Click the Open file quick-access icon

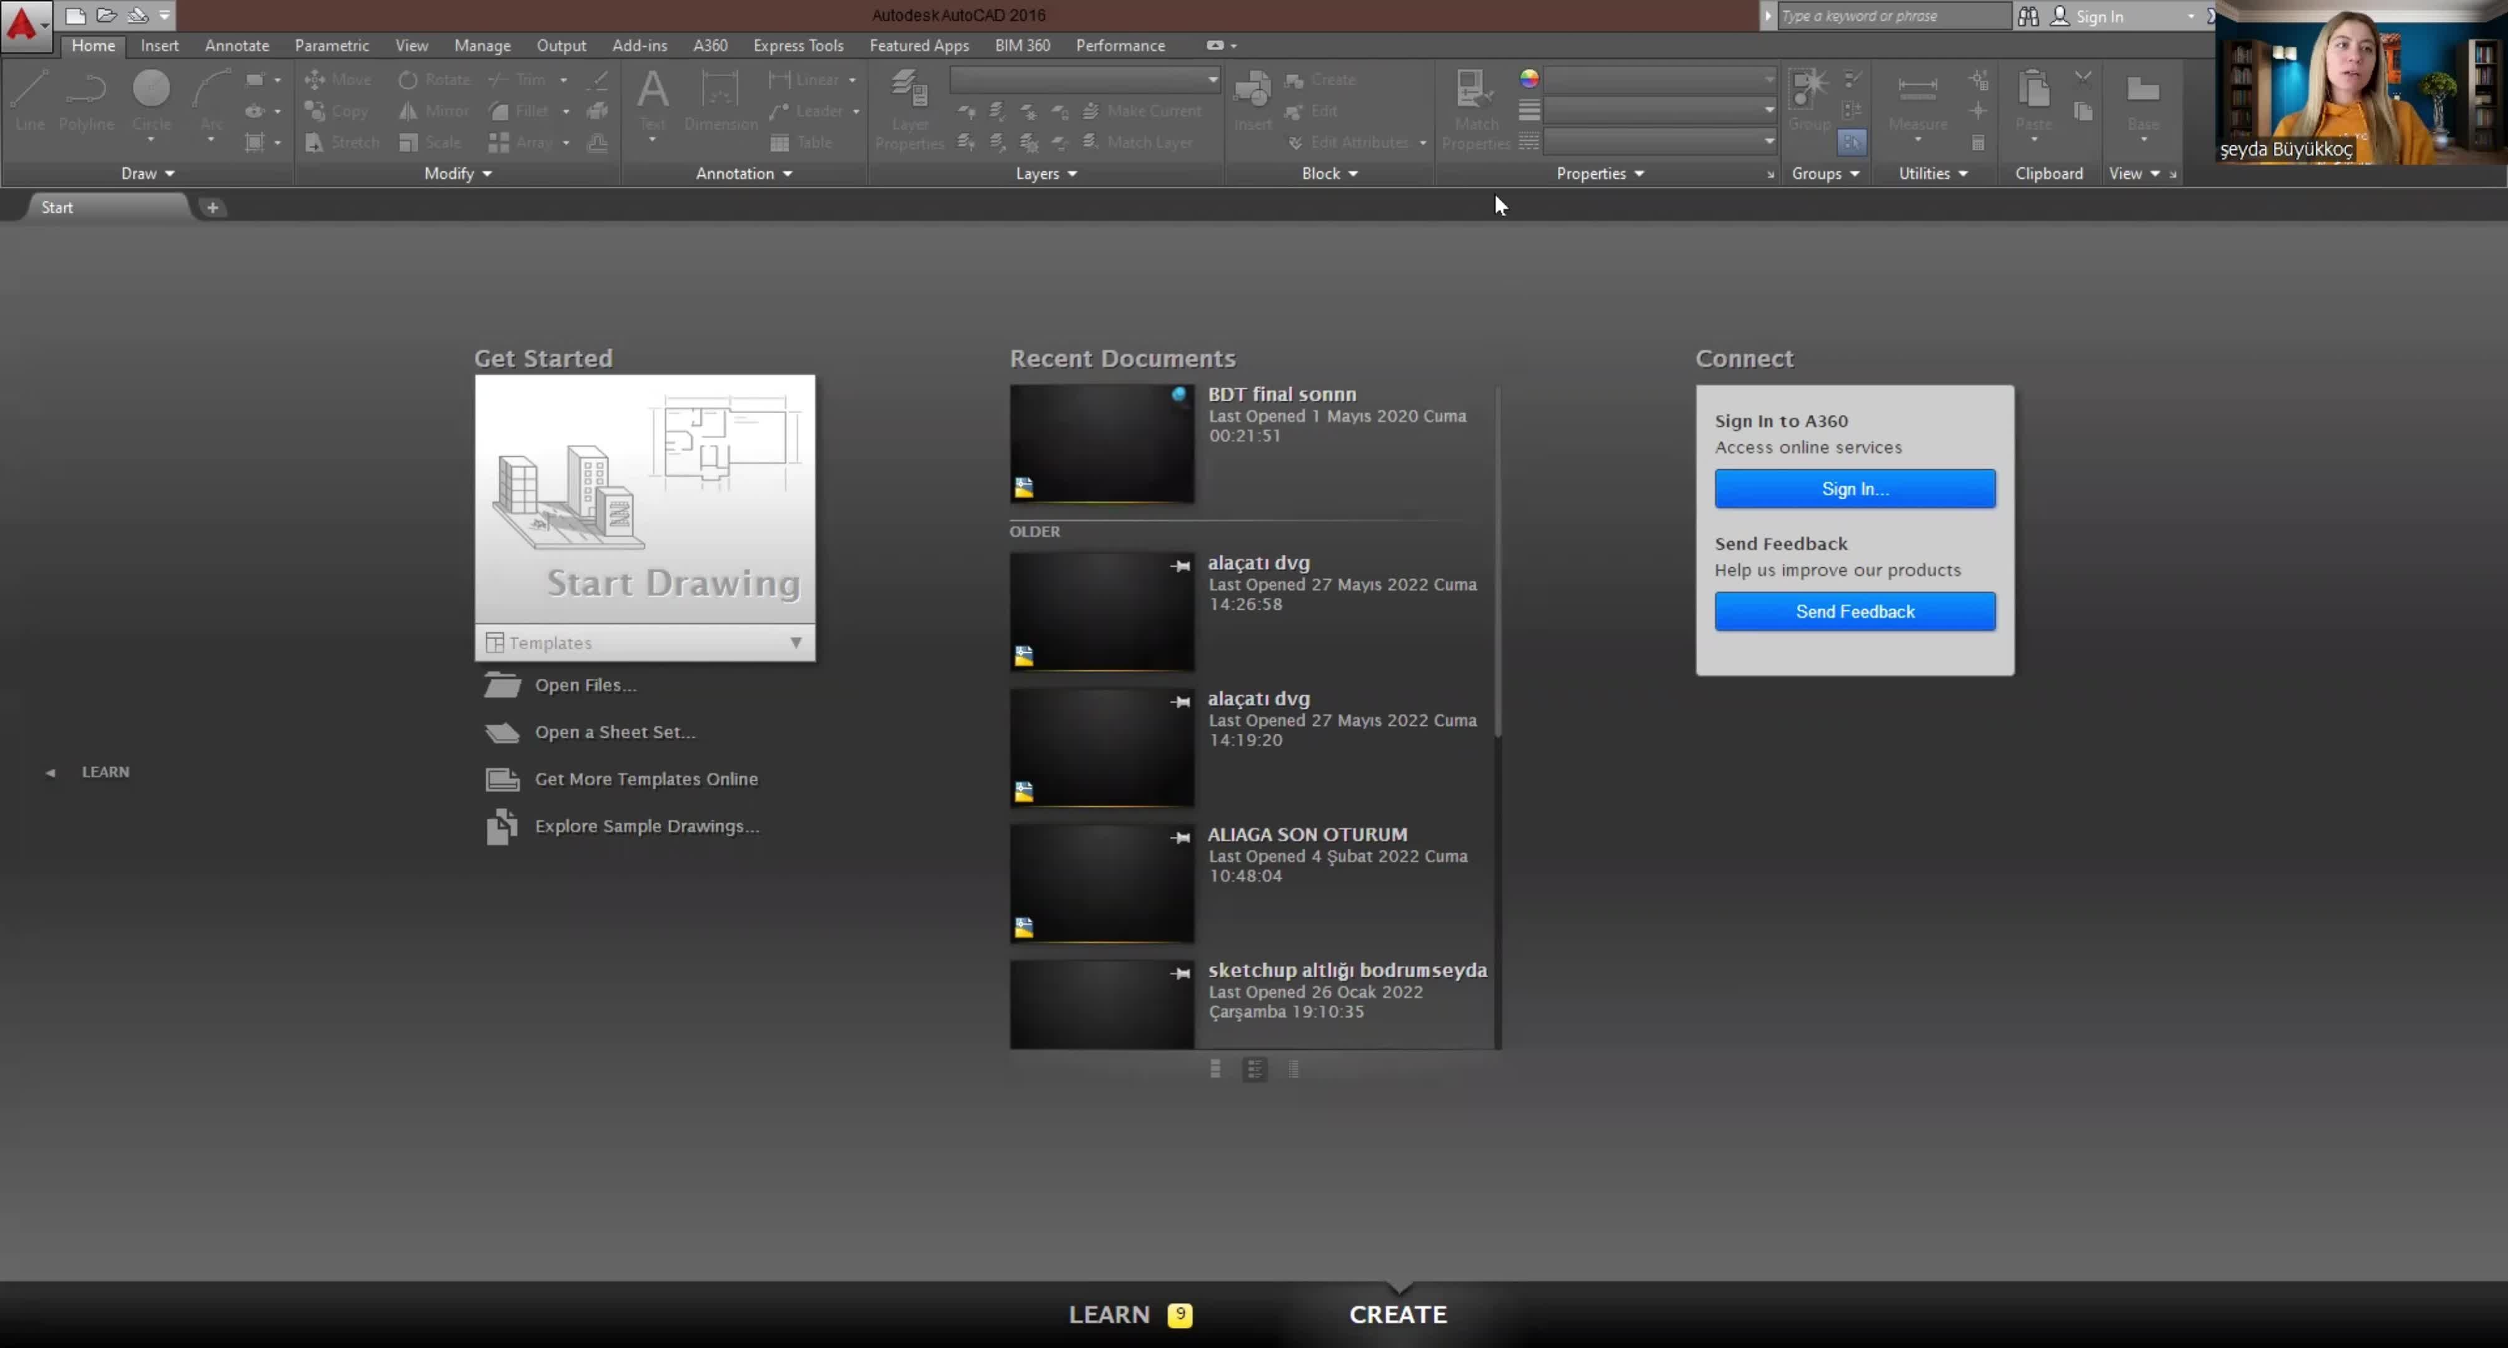tap(106, 16)
